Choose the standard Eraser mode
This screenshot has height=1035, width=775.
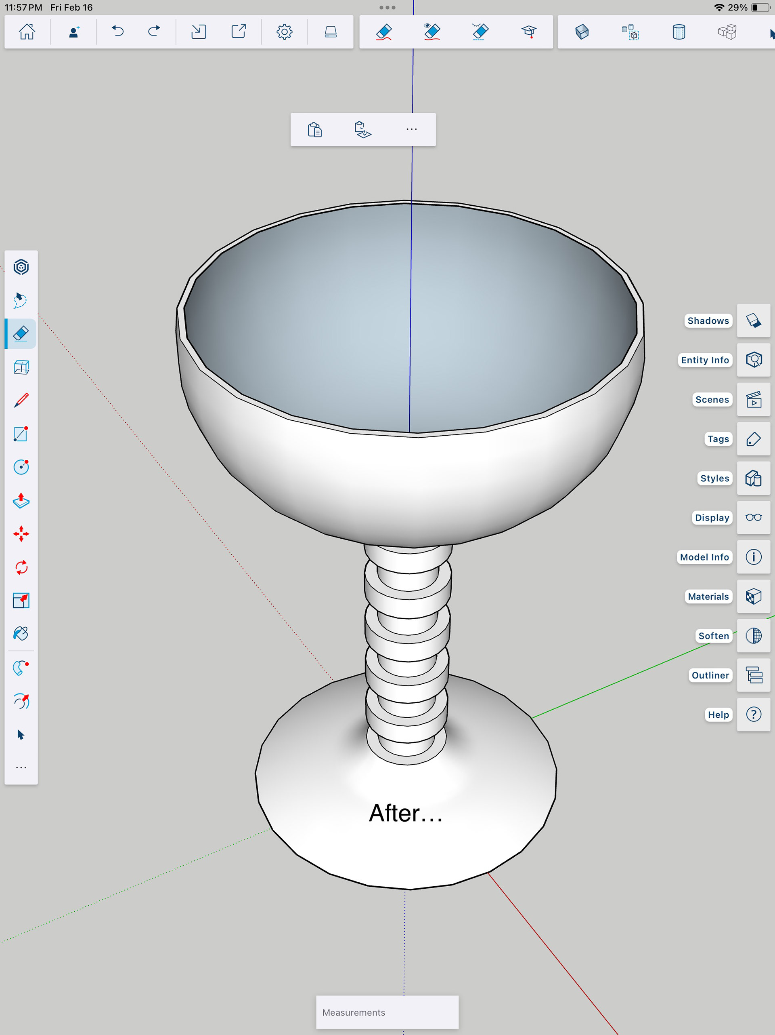384,32
